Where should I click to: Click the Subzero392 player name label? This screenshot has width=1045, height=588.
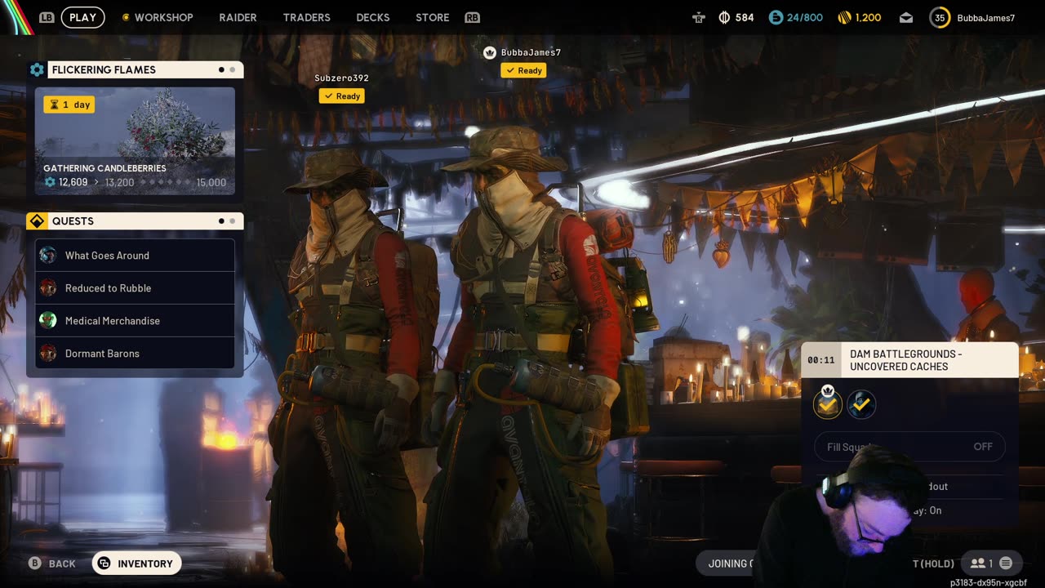point(341,78)
